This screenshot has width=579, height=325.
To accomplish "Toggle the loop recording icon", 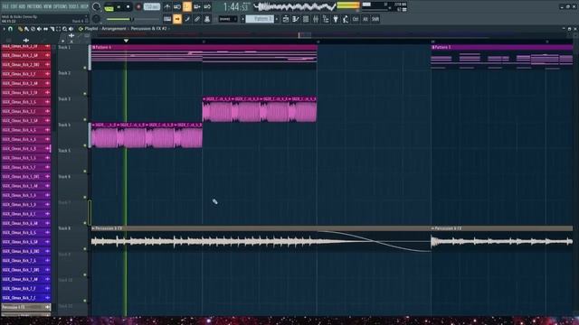I will point(207,7).
